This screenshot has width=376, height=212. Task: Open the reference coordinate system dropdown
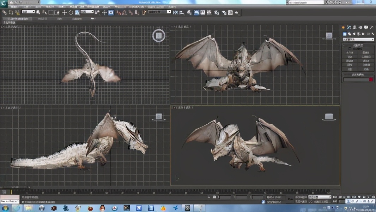coord(87,12)
